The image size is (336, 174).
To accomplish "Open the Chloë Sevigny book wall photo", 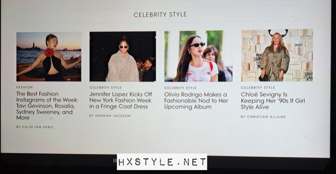I will [x=277, y=55].
